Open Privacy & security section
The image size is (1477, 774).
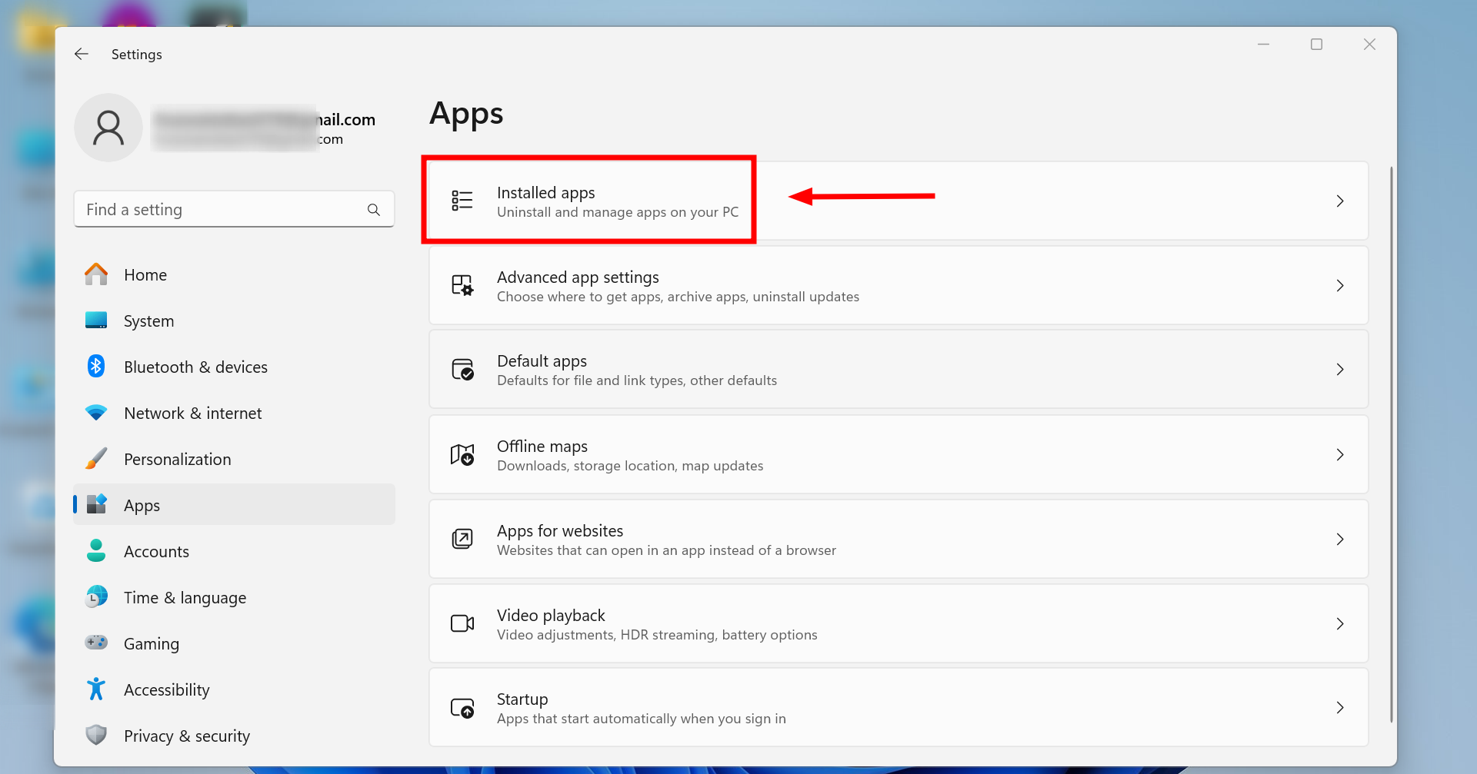click(x=187, y=736)
